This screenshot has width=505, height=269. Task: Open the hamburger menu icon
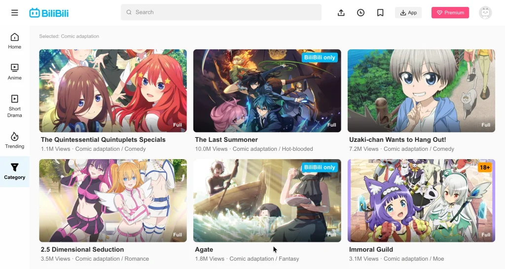(14, 13)
